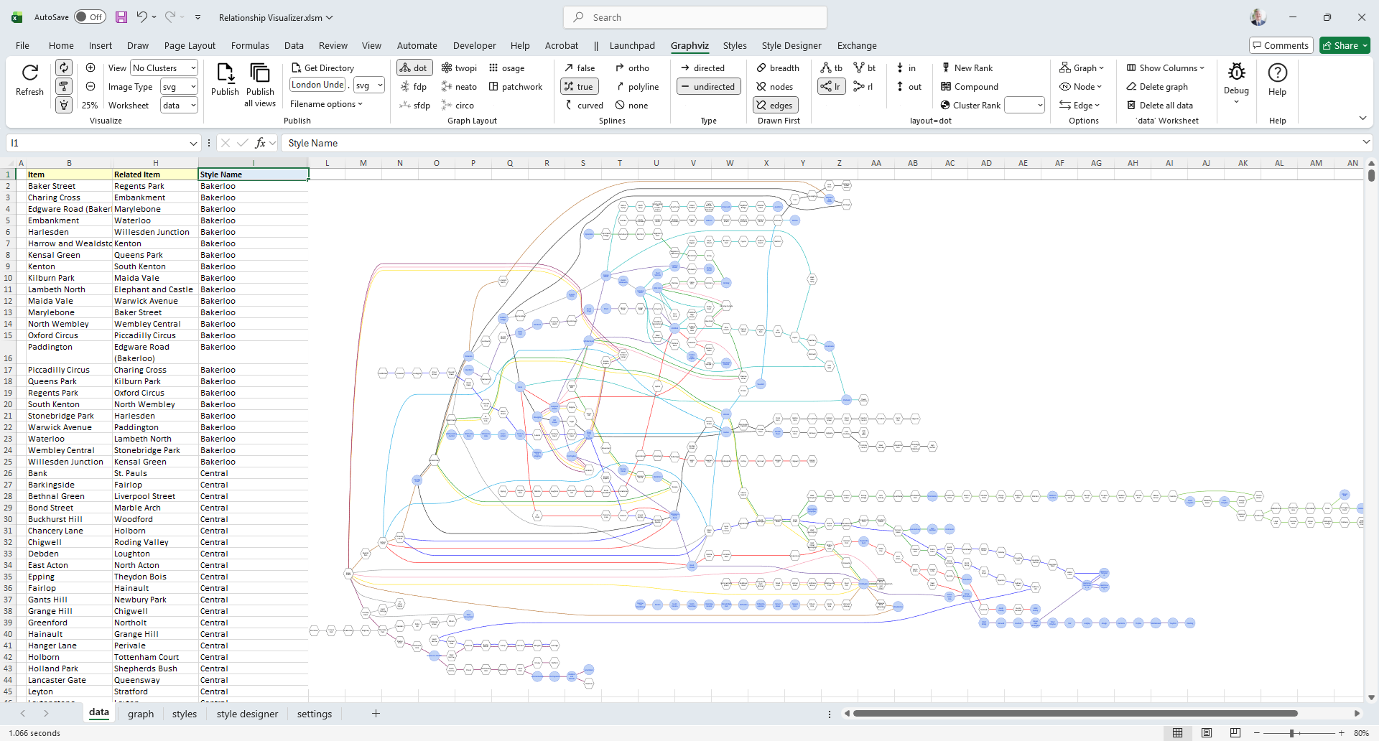Viewport: 1379px width, 741px height.
Task: Adjust the zoom level slider
Action: (1291, 733)
